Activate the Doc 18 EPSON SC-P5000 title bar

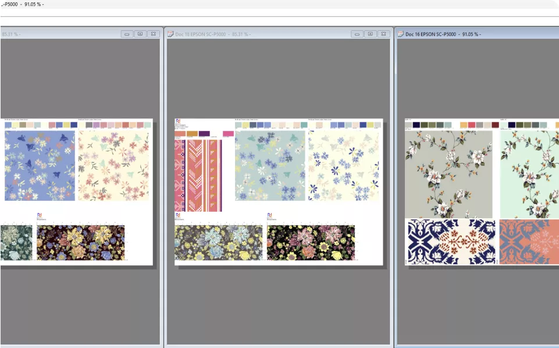click(x=262, y=34)
